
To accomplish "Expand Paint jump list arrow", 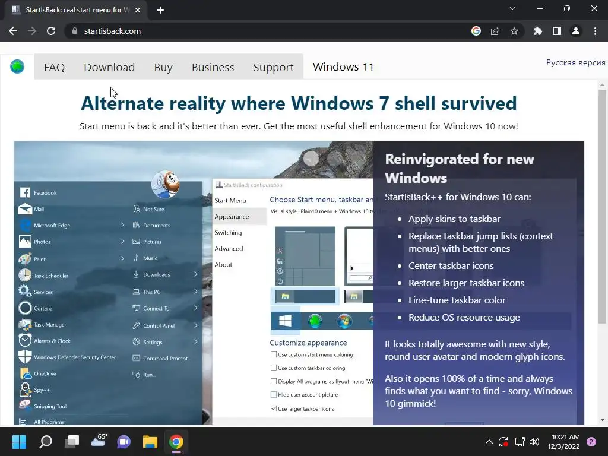I will (x=122, y=258).
